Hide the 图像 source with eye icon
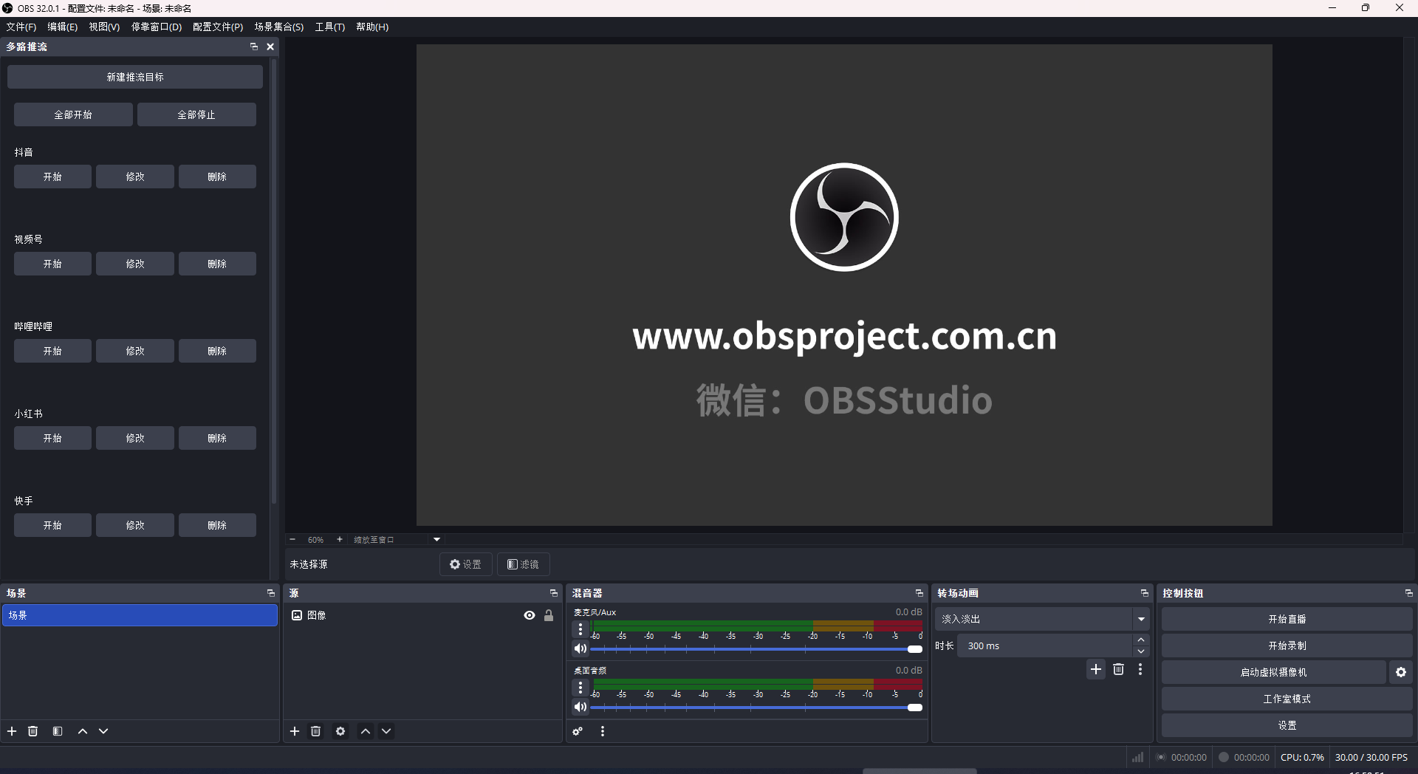Image resolution: width=1418 pixels, height=774 pixels. tap(530, 615)
